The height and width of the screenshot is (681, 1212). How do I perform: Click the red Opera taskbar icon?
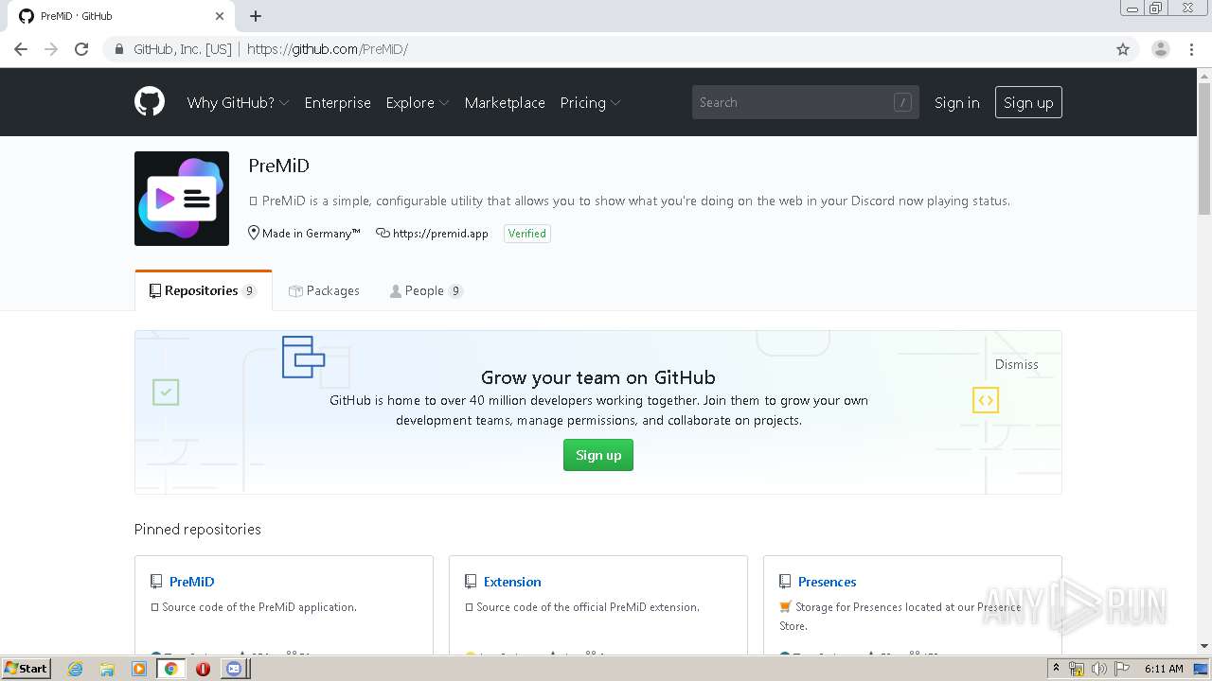click(203, 669)
